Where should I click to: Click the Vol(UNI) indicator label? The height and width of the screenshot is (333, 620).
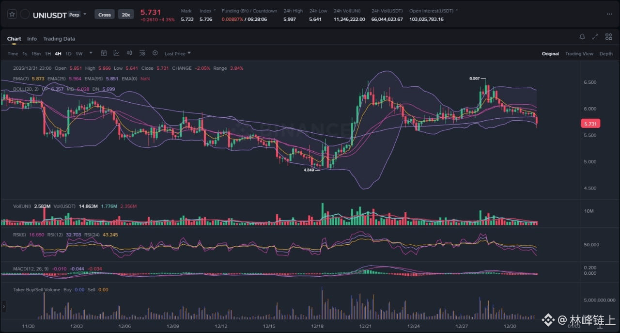[22, 206]
